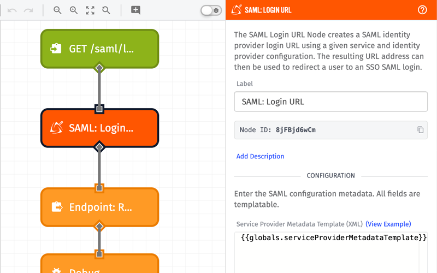This screenshot has height=273, width=437.
Task: Select the Endpoint: R... reply node
Action: click(x=100, y=207)
